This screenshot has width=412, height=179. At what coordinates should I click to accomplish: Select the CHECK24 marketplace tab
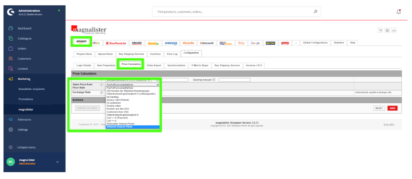tap(171, 43)
